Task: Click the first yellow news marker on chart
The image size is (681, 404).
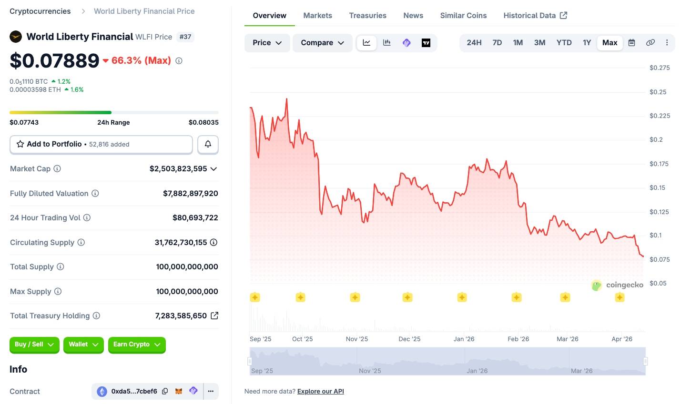Action: click(255, 297)
